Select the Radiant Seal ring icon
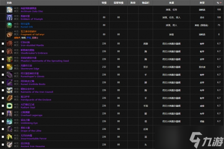This screenshot has height=149, width=224. click(x=10, y=106)
